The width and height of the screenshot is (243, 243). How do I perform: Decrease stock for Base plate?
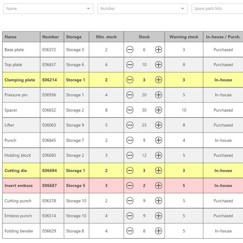tap(130, 49)
